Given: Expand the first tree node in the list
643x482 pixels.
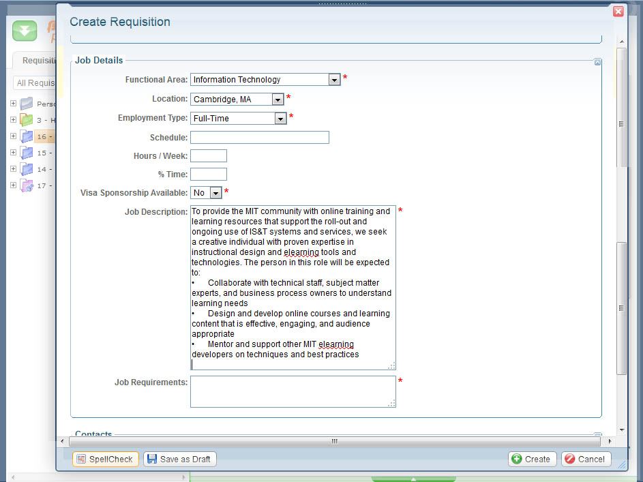Looking at the screenshot, I should tap(13, 104).
